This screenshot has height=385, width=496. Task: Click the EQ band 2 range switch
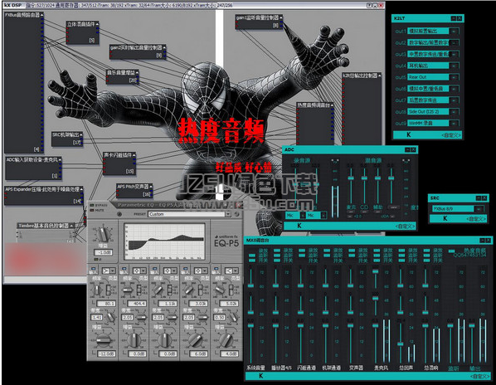coord(139,290)
